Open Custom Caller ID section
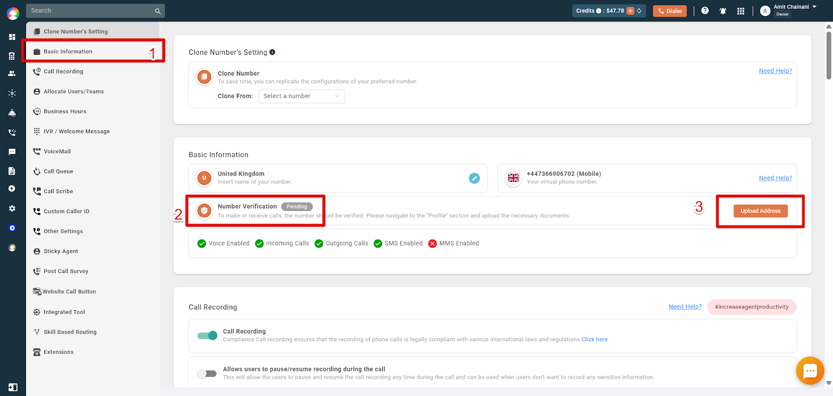The height and width of the screenshot is (396, 833). coord(93,212)
